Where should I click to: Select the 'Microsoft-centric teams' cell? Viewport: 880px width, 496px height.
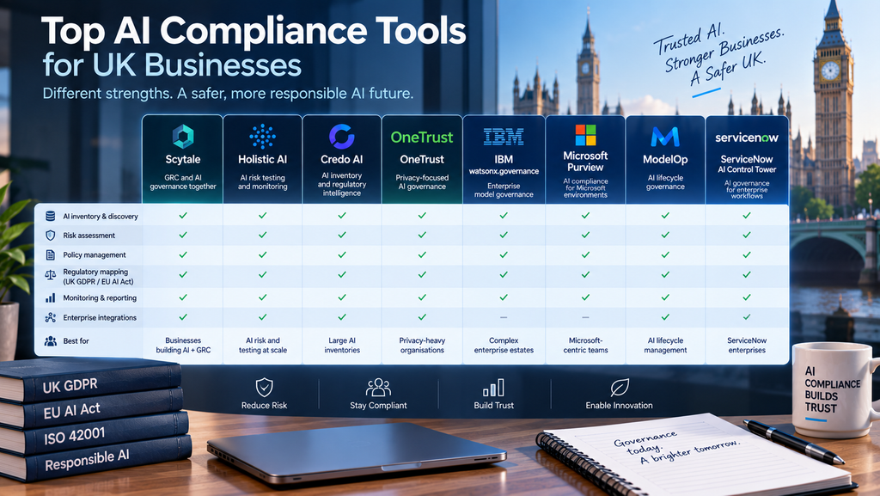tap(585, 345)
